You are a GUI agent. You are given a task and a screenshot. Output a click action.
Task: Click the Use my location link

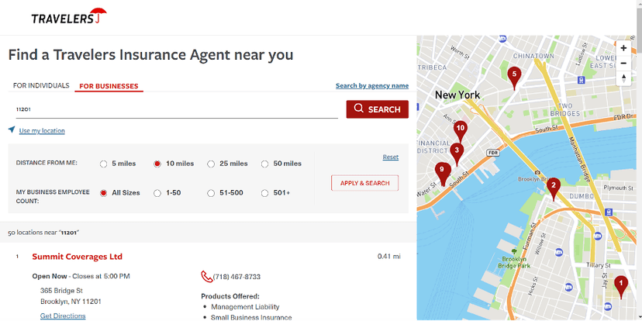click(42, 131)
